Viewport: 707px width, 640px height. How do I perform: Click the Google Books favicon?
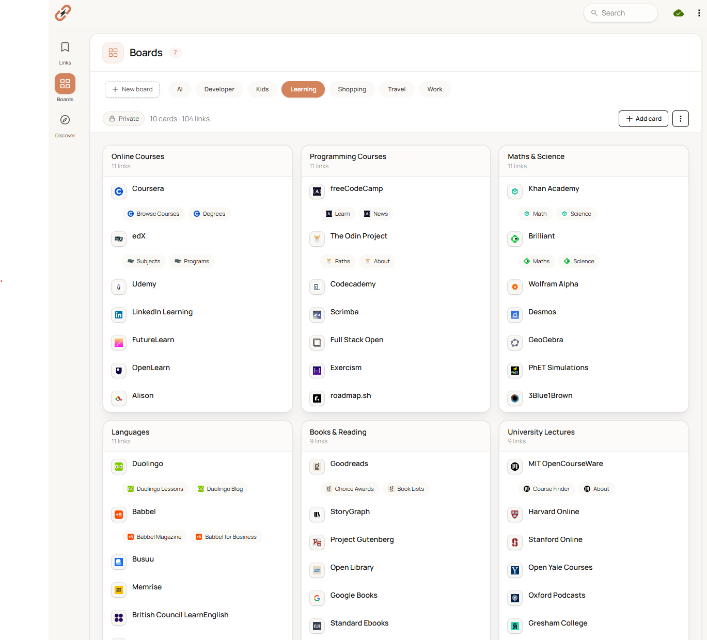pos(317,598)
